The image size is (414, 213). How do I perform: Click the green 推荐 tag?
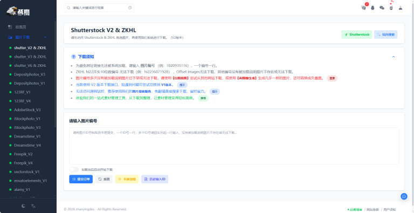[203, 98]
